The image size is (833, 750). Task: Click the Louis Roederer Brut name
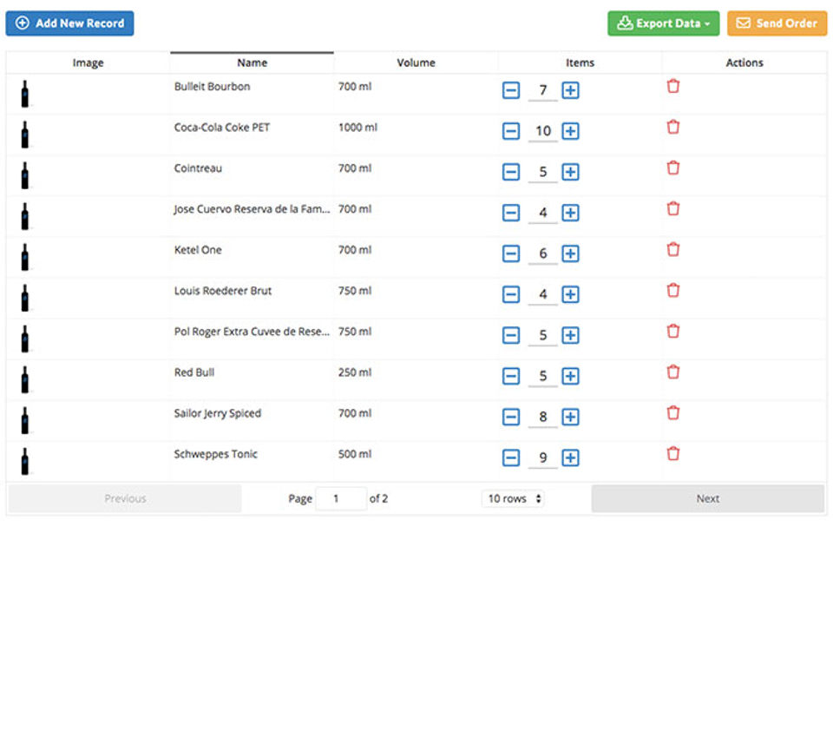click(223, 291)
